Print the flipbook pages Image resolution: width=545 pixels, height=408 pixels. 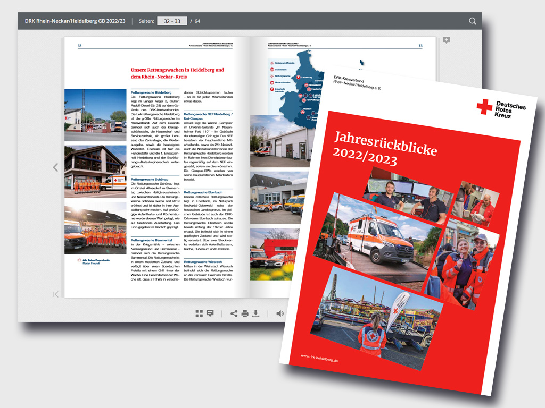pyautogui.click(x=245, y=313)
